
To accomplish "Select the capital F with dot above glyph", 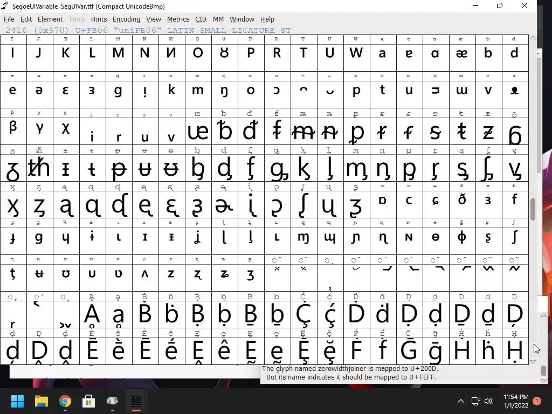I will tap(357, 347).
